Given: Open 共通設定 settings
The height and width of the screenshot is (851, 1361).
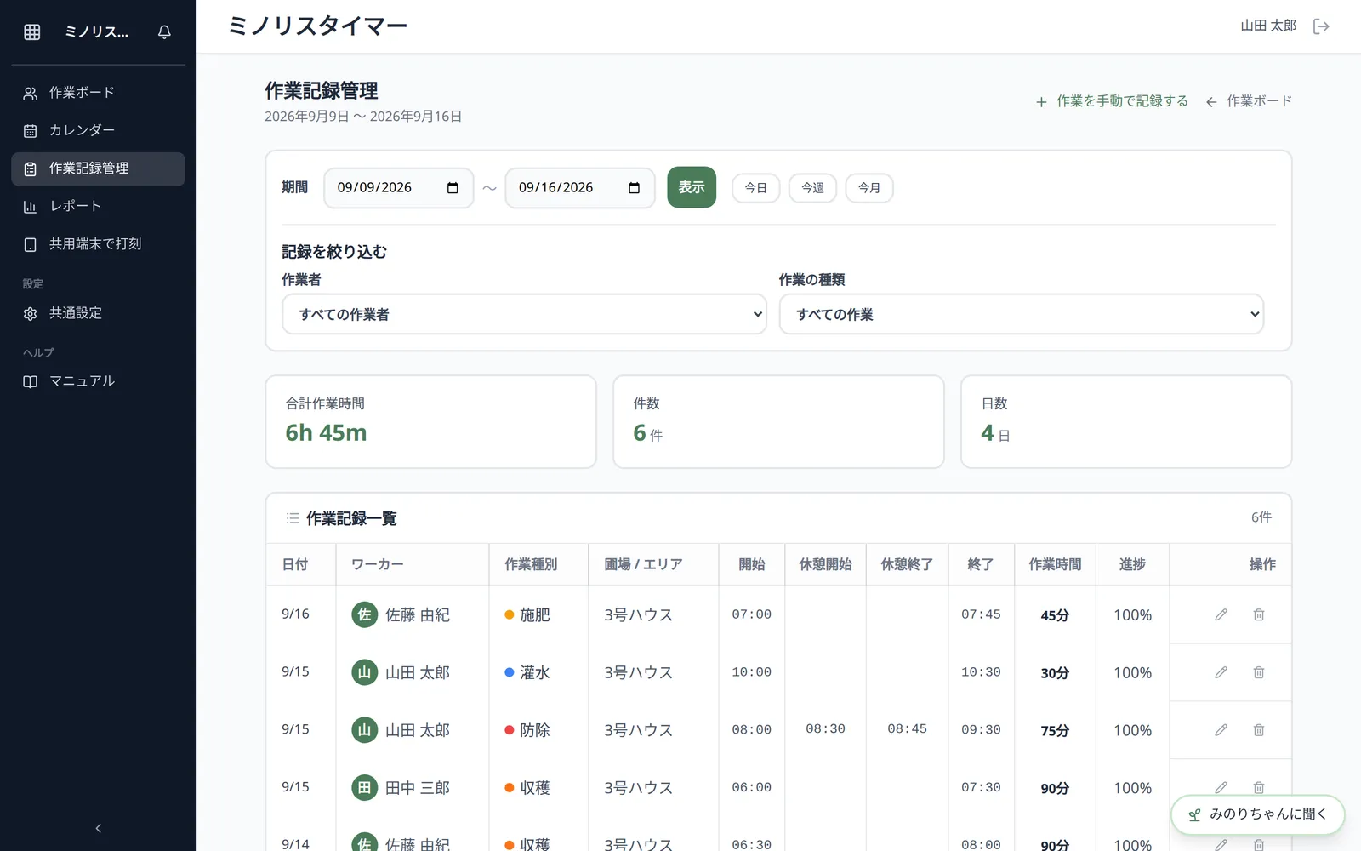Looking at the screenshot, I should (x=99, y=313).
